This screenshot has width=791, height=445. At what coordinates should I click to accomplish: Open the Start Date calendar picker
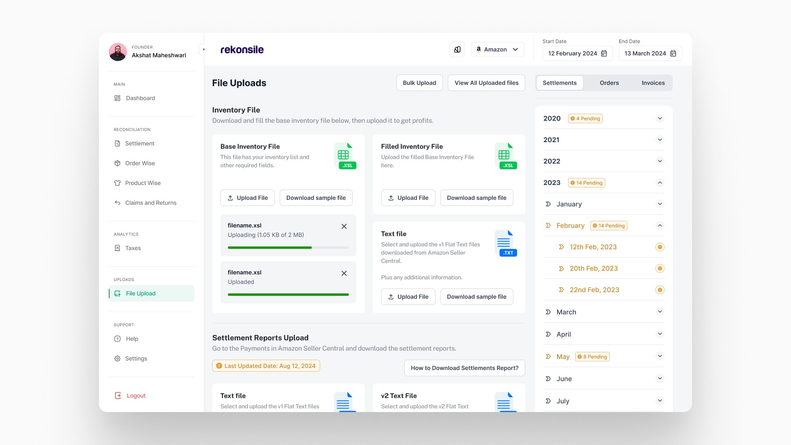[x=604, y=54]
